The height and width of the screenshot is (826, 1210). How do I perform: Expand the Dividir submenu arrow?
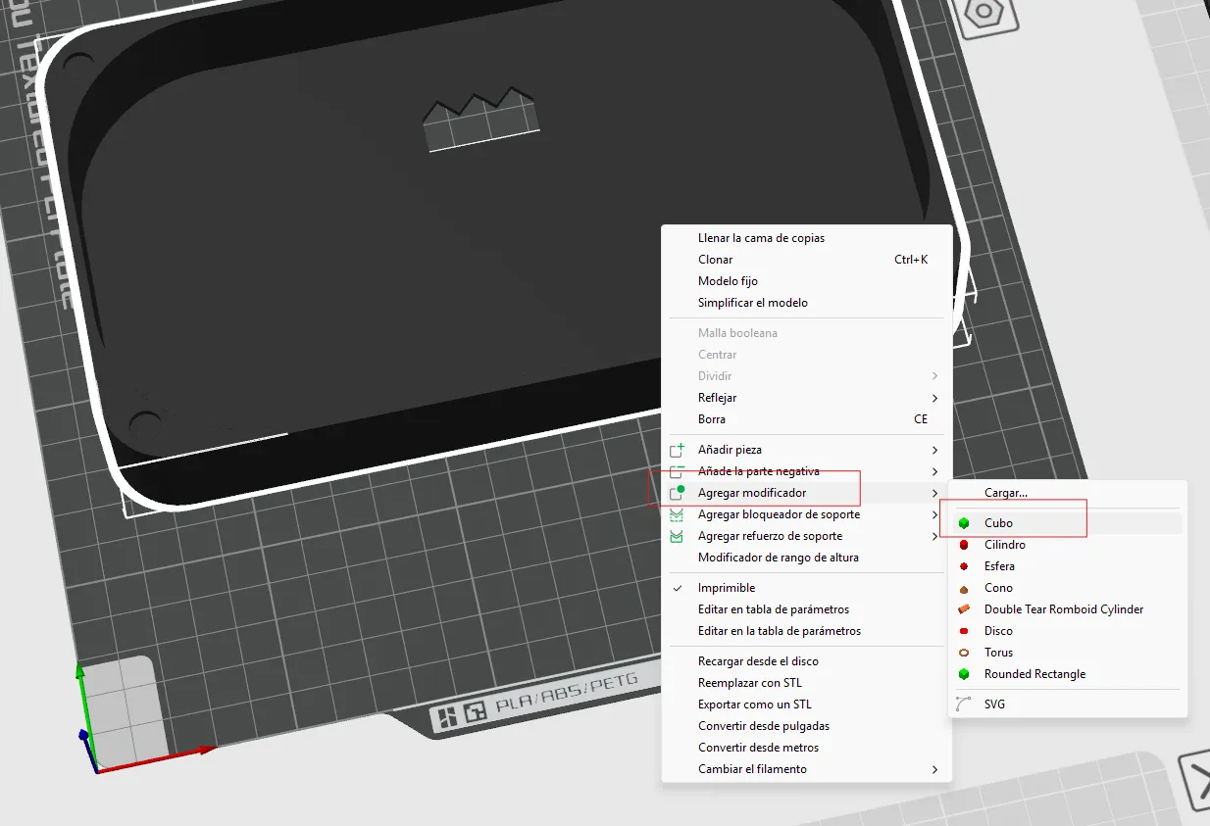pyautogui.click(x=934, y=376)
